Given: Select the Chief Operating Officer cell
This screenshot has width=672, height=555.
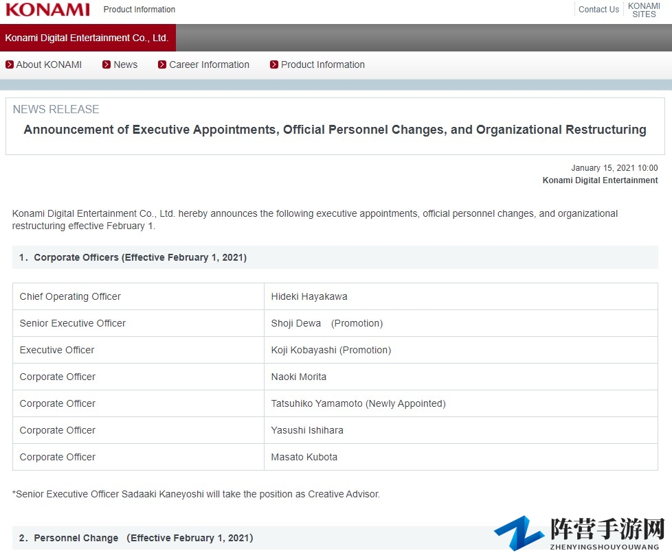Looking at the screenshot, I should (138, 296).
